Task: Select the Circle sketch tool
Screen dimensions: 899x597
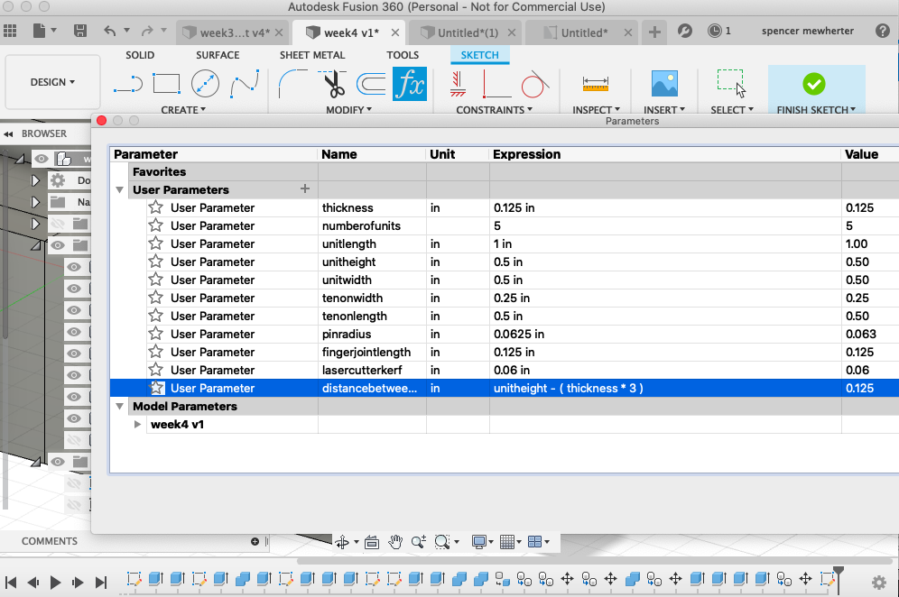Action: pos(205,84)
